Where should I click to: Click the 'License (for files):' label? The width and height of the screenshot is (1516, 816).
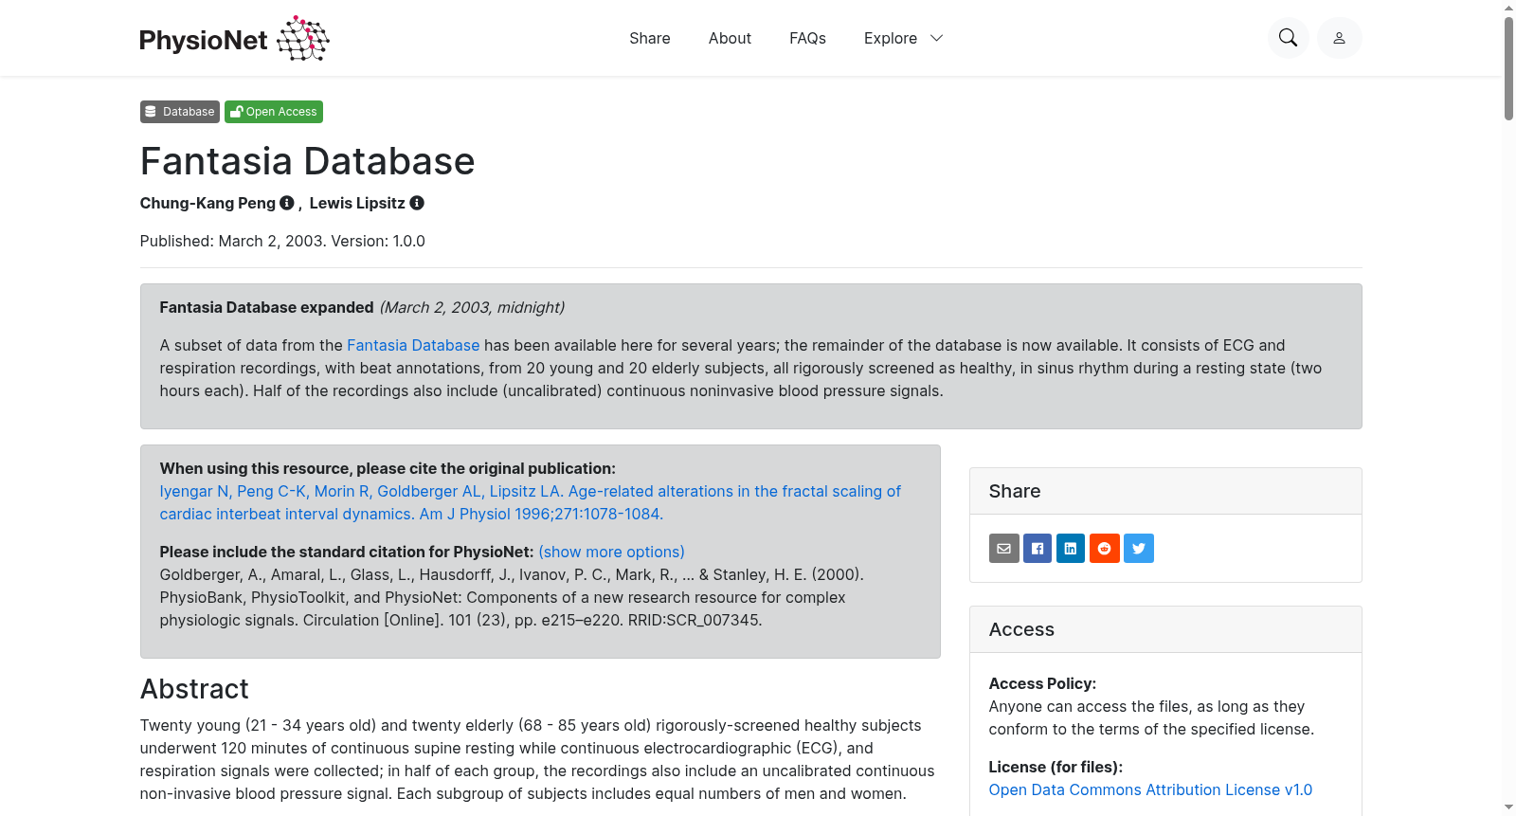click(1056, 767)
